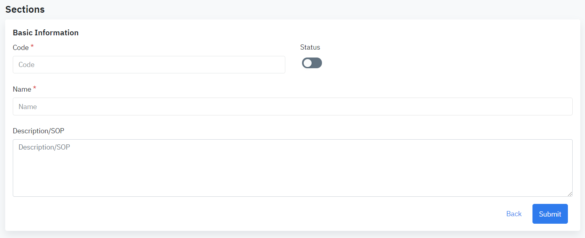
Task: Click the red asterisk beside Code
Action: pyautogui.click(x=32, y=47)
